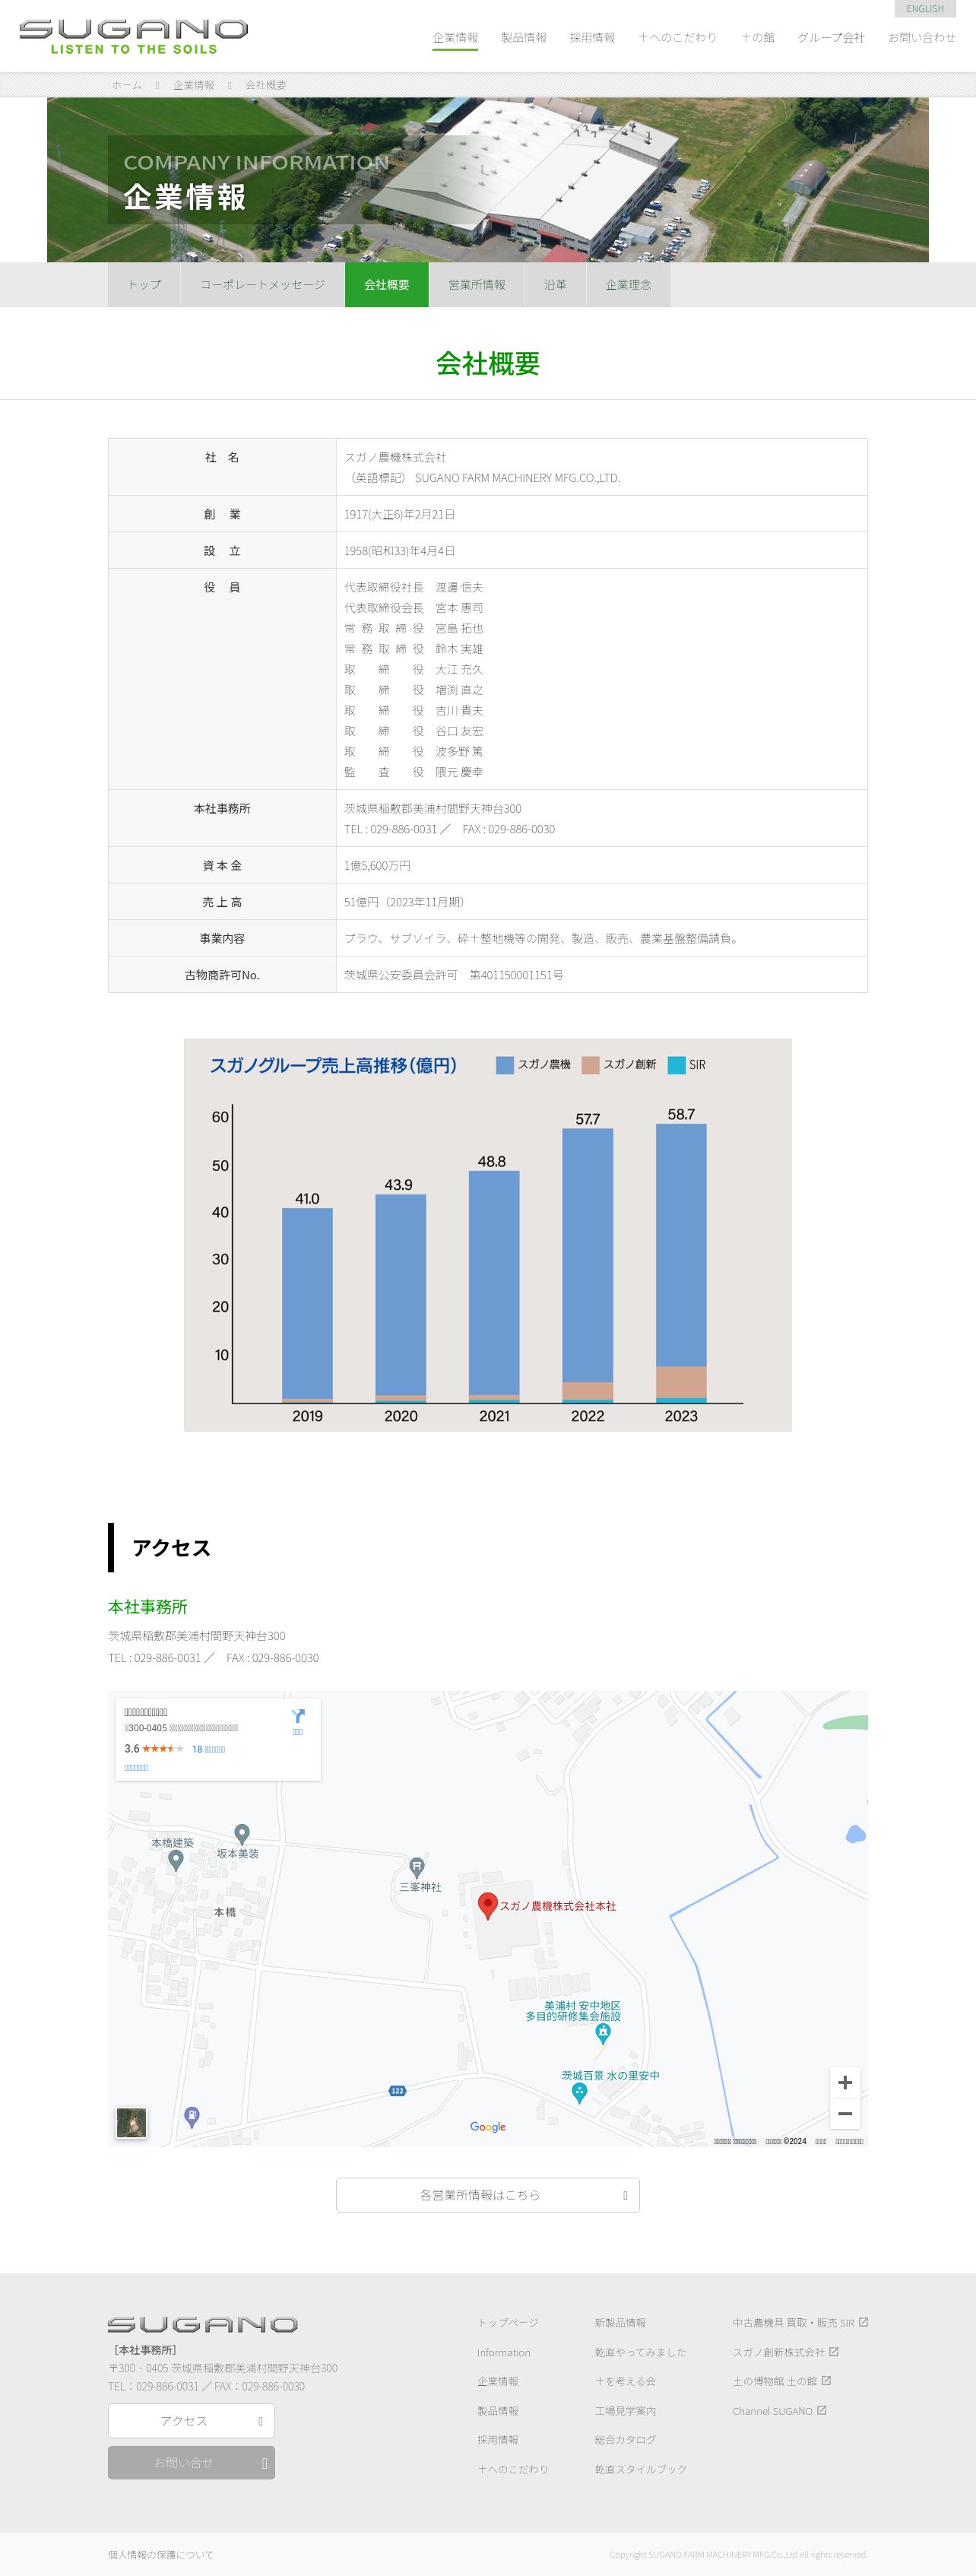Image resolution: width=976 pixels, height=2576 pixels.
Task: Open the satellite view thumbnail on map
Action: tap(131, 2122)
